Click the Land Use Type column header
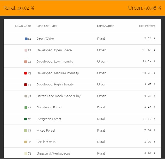The width and height of the screenshot is (165, 159). coord(46,26)
